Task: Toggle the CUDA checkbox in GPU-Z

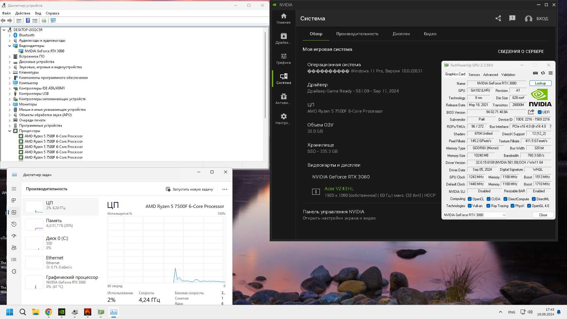Action: [x=488, y=199]
